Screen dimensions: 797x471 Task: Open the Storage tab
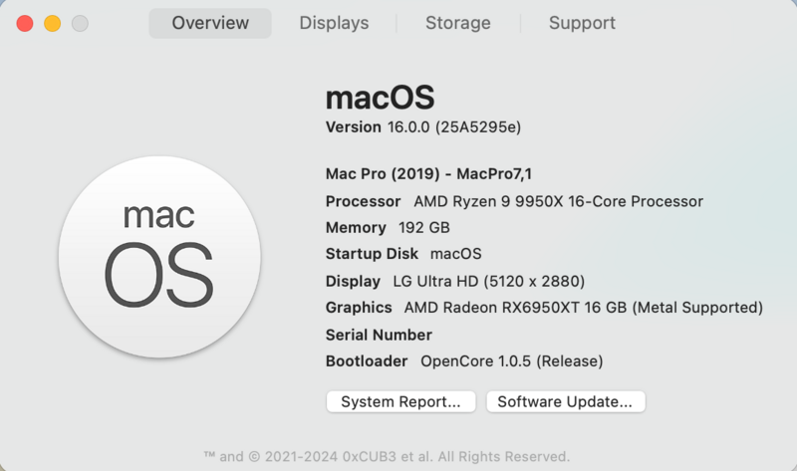(x=458, y=23)
